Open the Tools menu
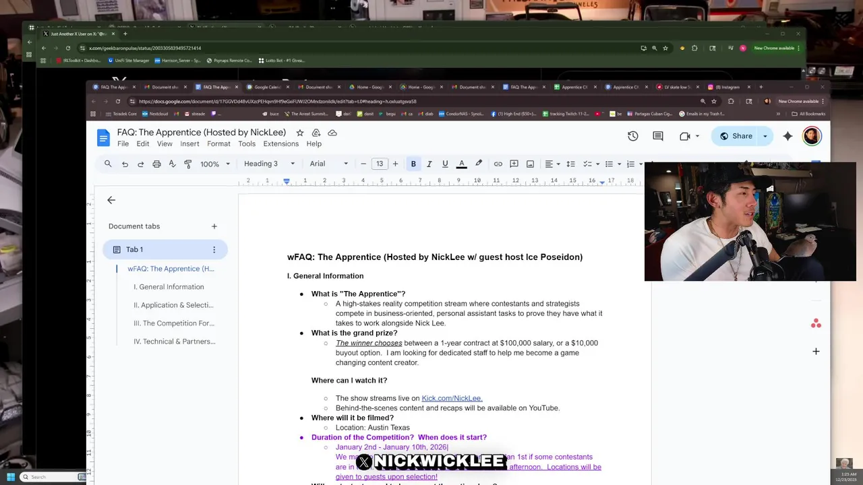Image resolution: width=863 pixels, height=485 pixels. [247, 144]
